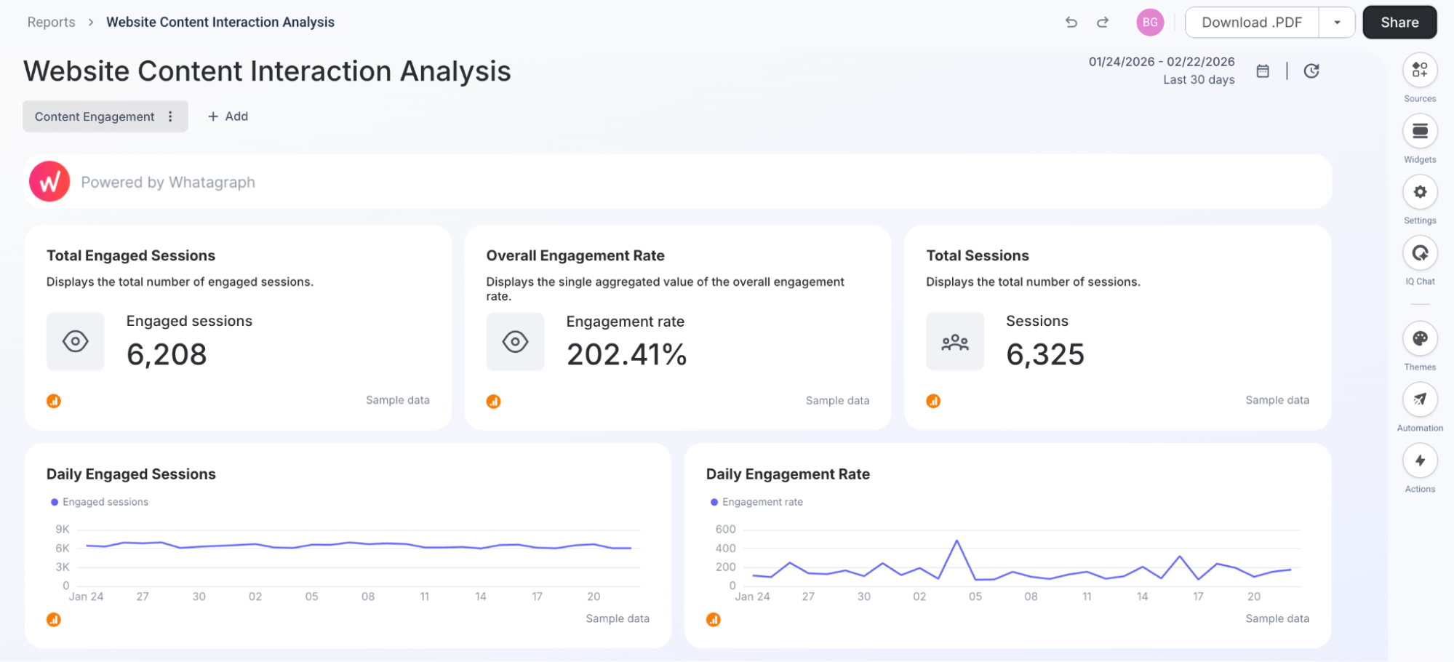
Task: Open the calendar date picker
Action: (x=1263, y=71)
